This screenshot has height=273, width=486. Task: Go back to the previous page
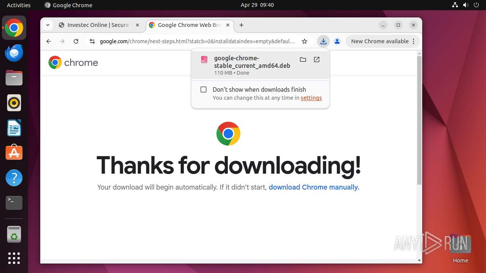(x=49, y=41)
